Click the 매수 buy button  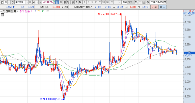point(154,7)
